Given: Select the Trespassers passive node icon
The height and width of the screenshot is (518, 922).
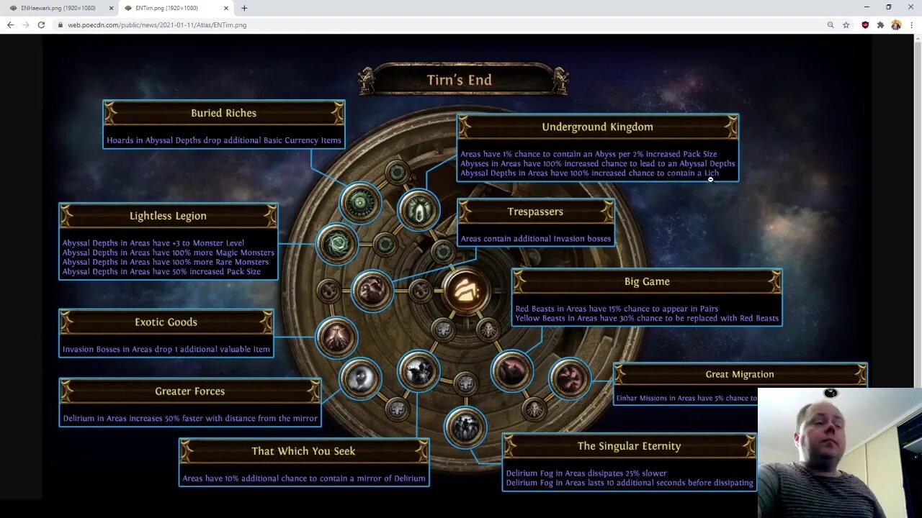Looking at the screenshot, I should tap(372, 291).
